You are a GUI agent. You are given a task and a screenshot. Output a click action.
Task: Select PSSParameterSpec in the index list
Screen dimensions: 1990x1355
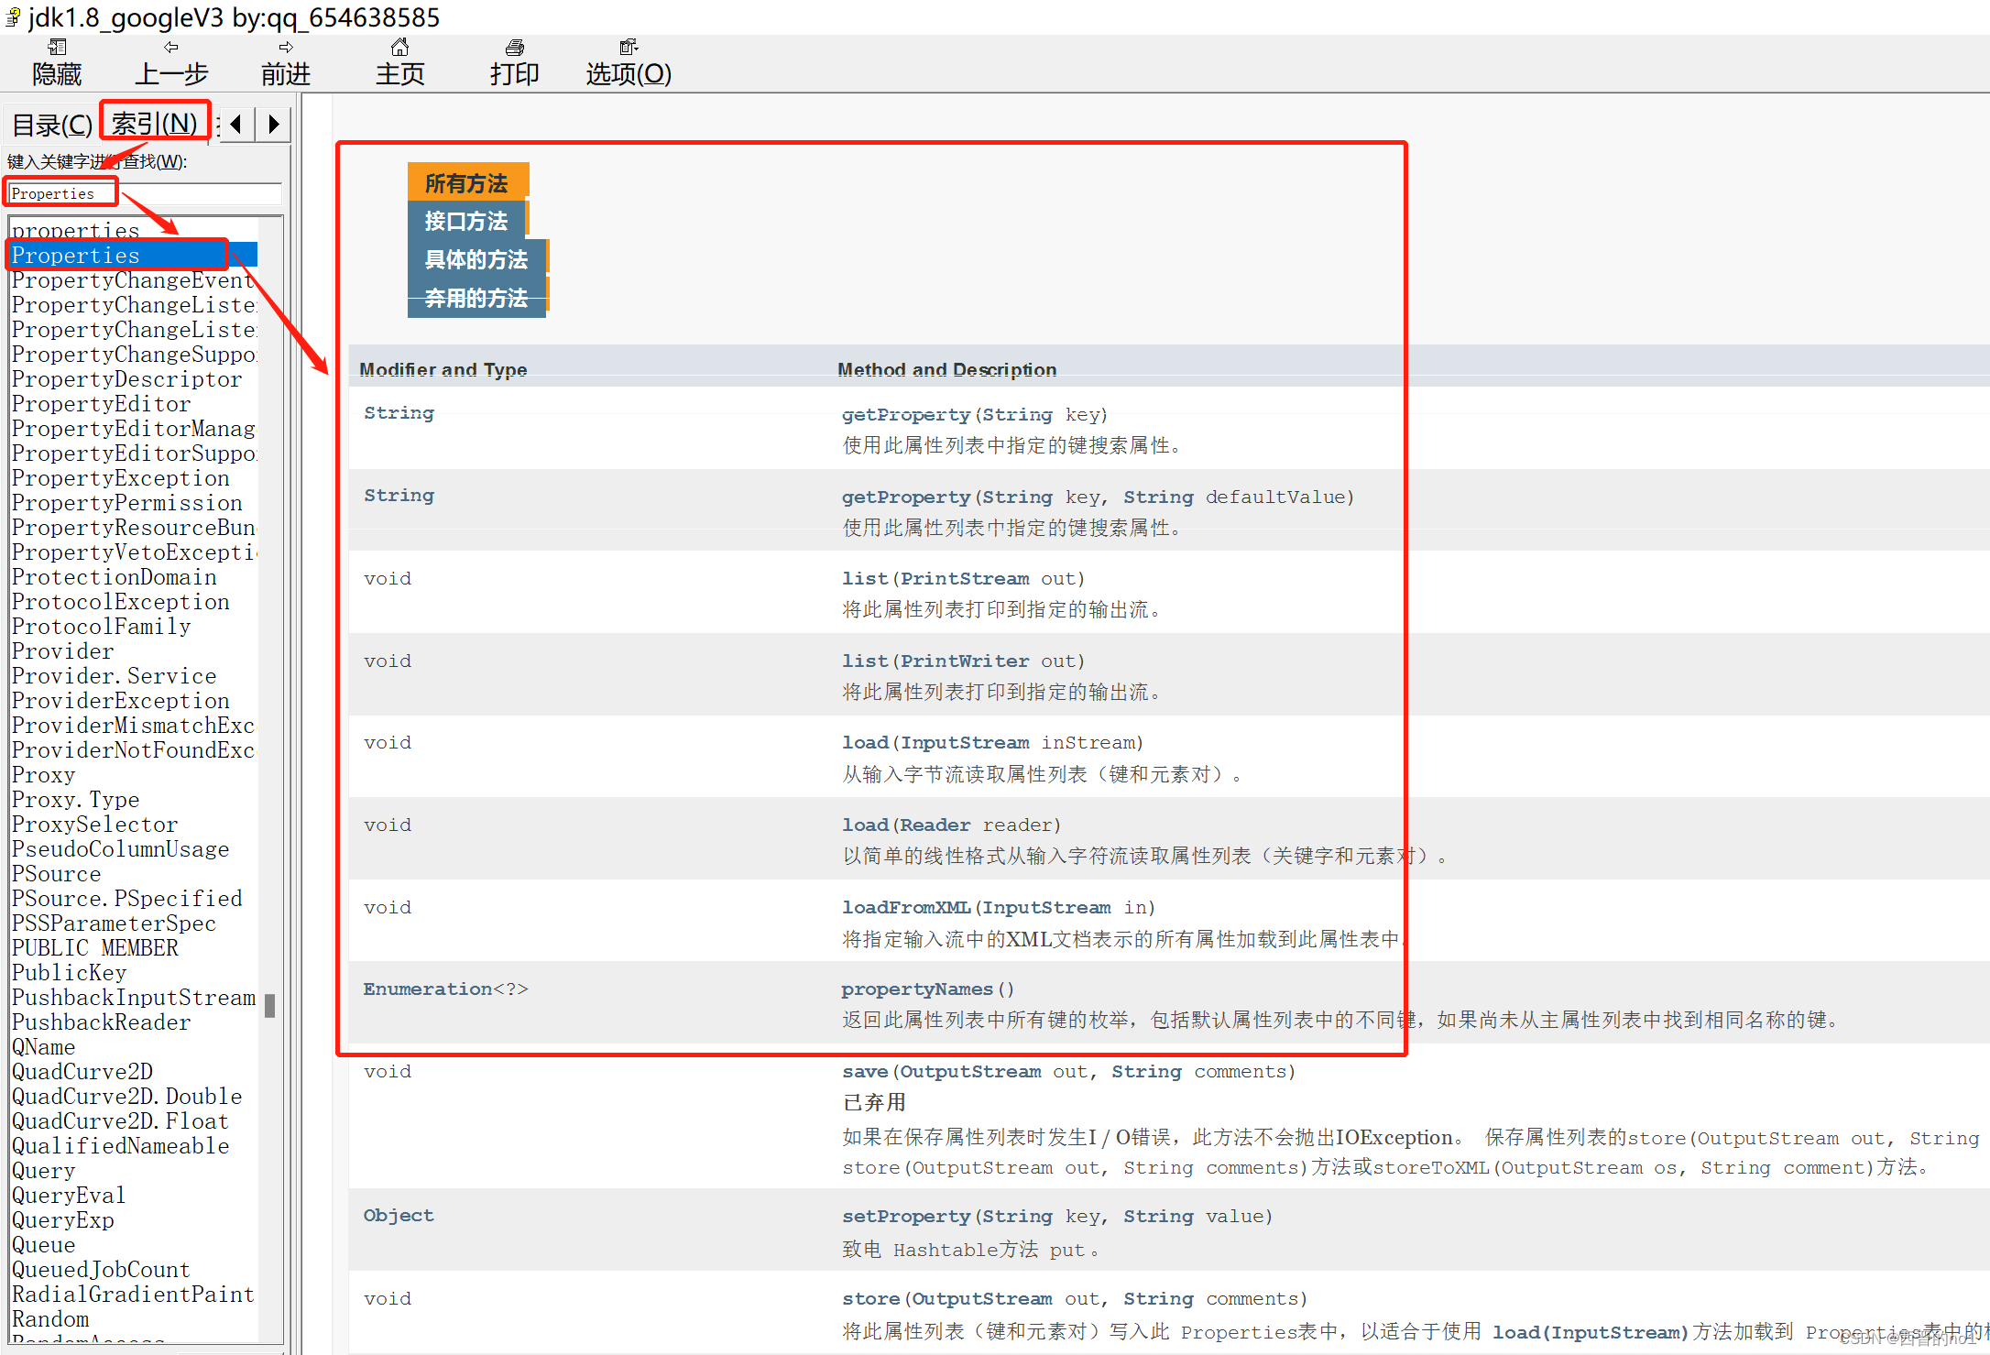tap(115, 923)
